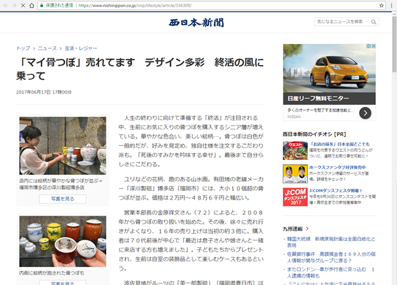The image size is (397, 285).
Task: Go to トップ in breadcrumb
Action: 23,48
